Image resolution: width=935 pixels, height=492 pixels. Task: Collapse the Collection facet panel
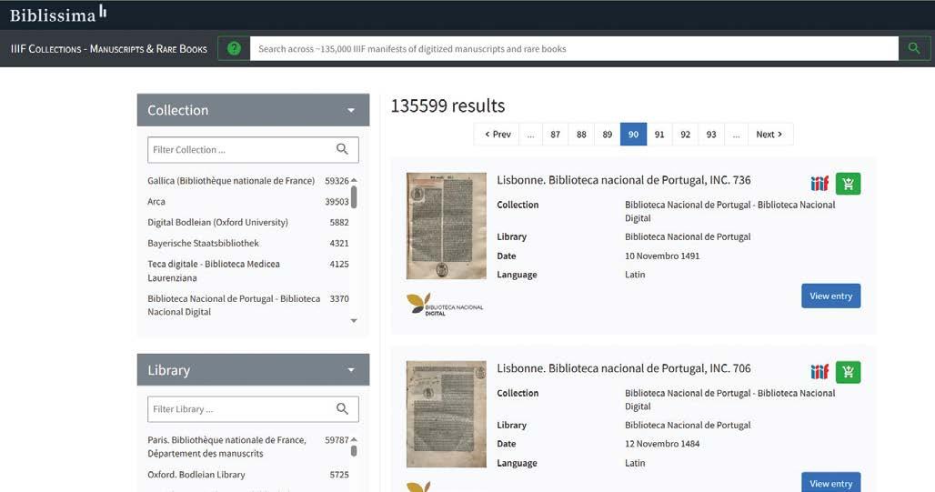tap(351, 110)
